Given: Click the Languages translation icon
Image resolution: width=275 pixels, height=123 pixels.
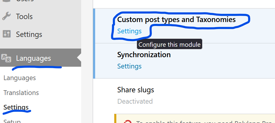Looking at the screenshot, I should click(7, 58).
